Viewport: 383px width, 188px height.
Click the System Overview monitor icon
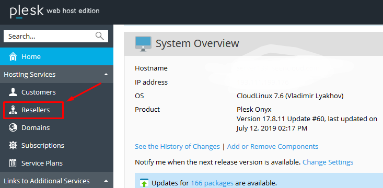pos(143,44)
